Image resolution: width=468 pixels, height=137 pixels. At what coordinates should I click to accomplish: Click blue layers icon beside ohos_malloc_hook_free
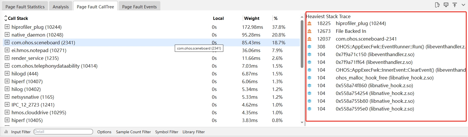point(309,78)
